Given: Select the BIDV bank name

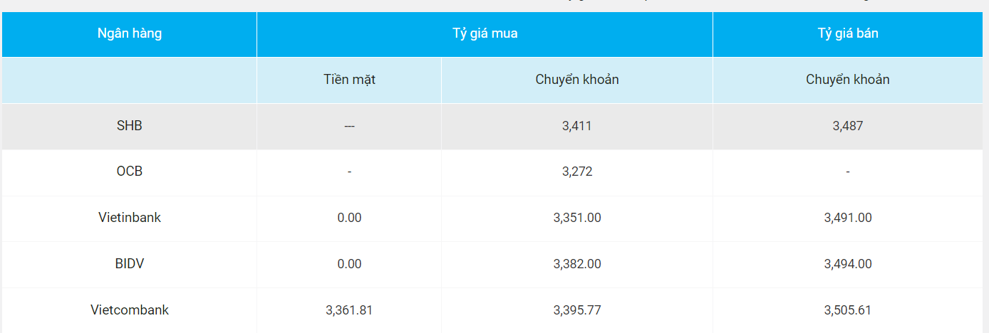Looking at the screenshot, I should [130, 264].
